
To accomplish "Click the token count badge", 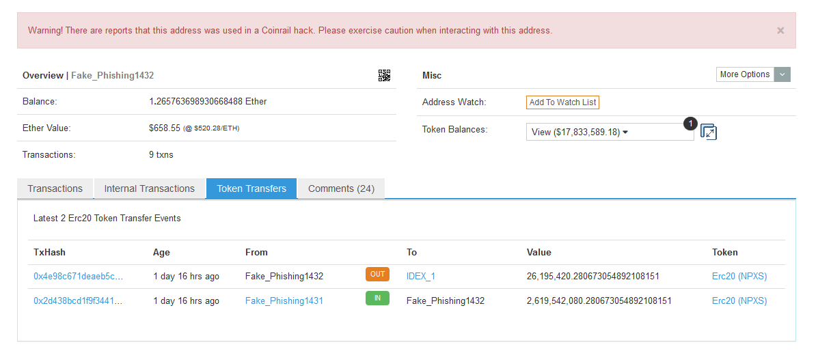I will point(690,124).
